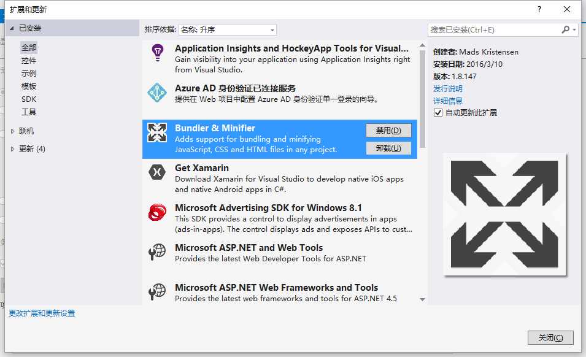Close the 扩展和更新 dialog window
Screen dimensions: 586x357
tap(567, 9)
